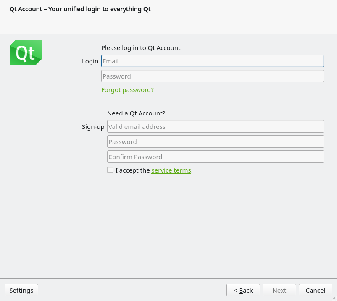This screenshot has height=301, width=337.
Task: Open the "Forgot password?" link
Action: [127, 89]
